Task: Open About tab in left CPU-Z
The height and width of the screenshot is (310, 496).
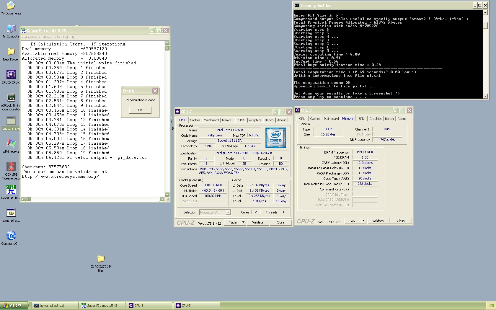Action: (x=281, y=120)
